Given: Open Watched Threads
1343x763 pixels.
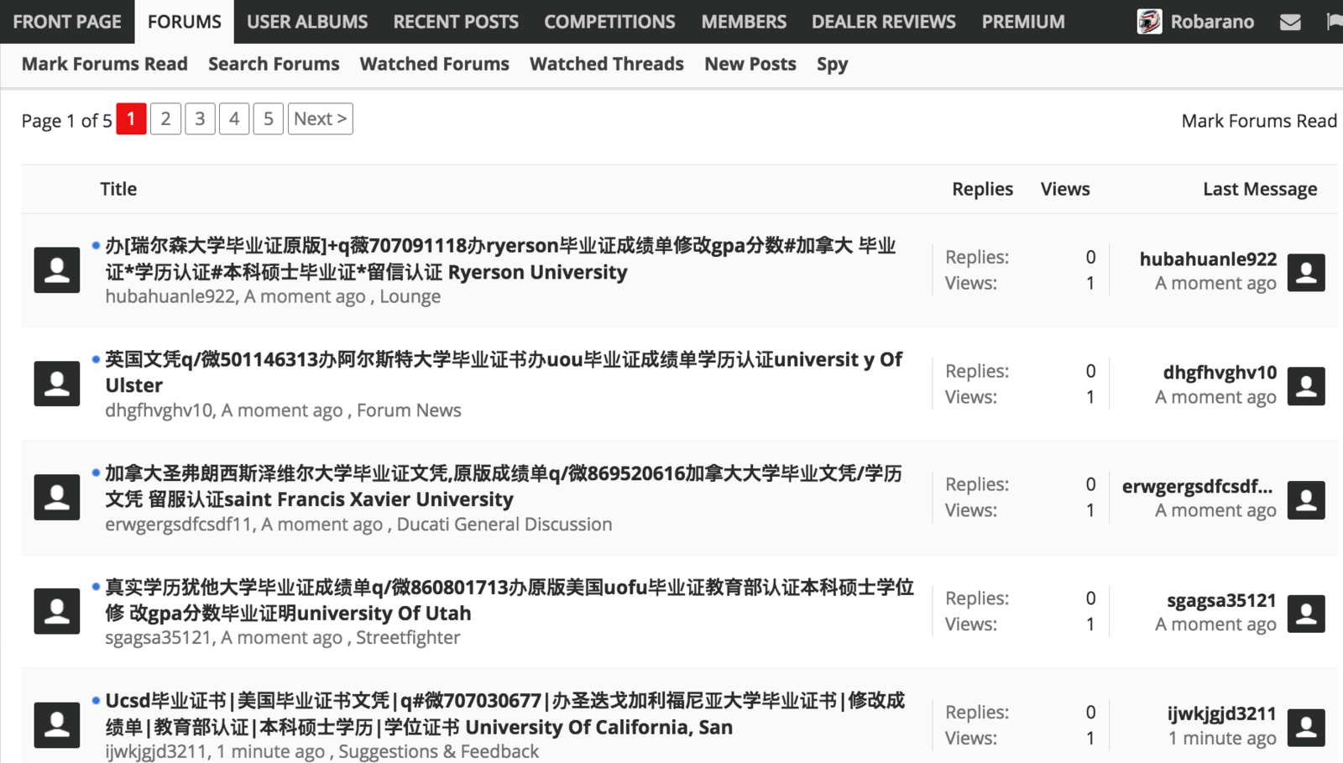Looking at the screenshot, I should [x=607, y=64].
